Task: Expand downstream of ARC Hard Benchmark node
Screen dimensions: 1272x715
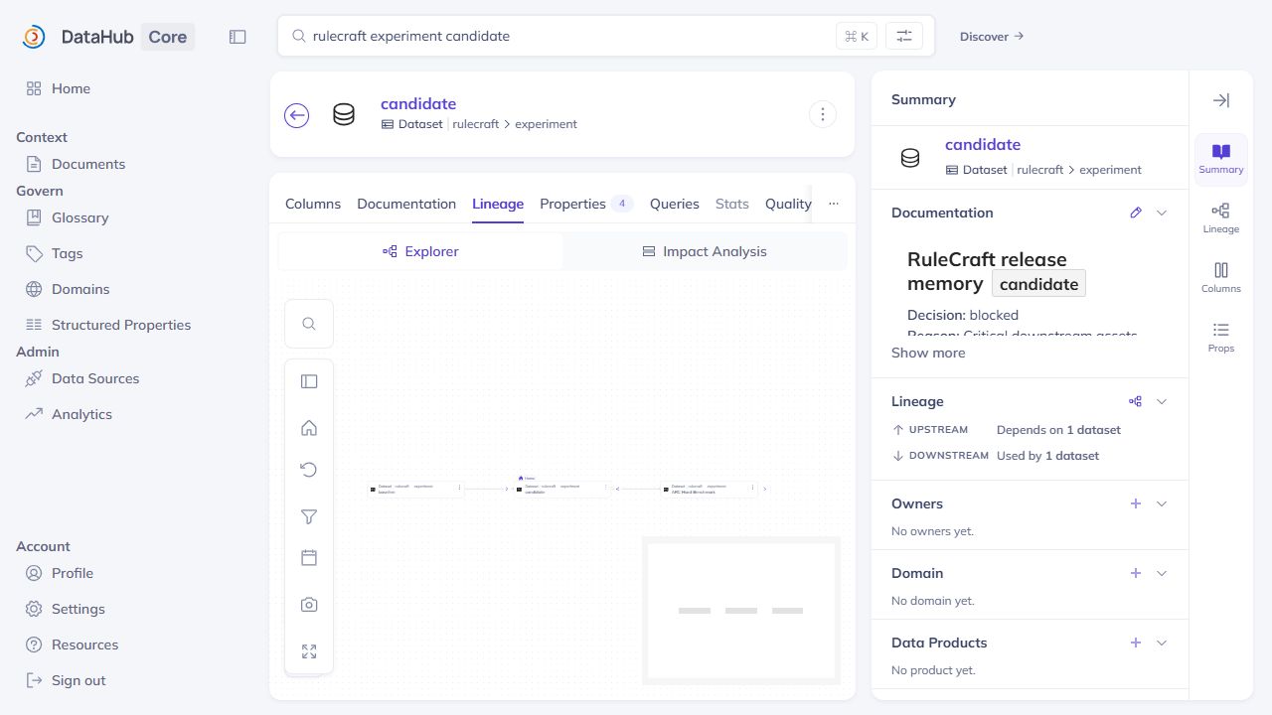Action: [x=764, y=489]
